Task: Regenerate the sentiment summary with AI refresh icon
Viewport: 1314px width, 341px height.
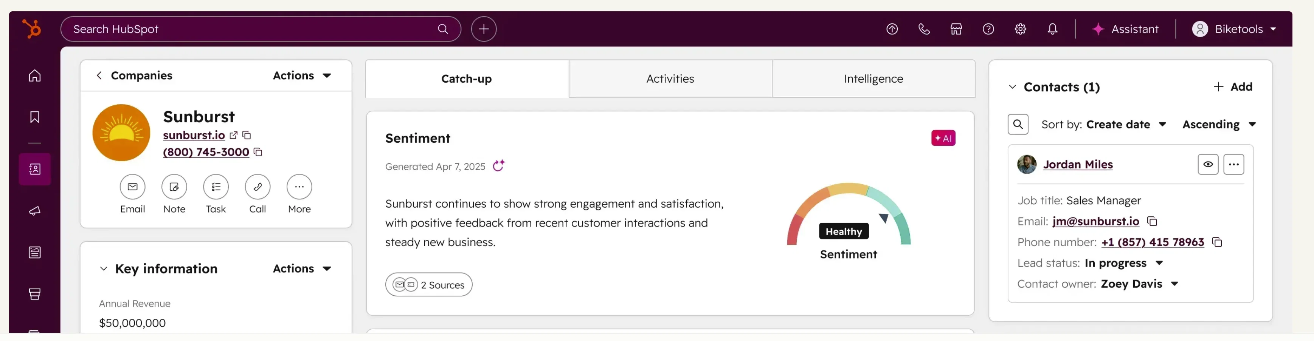Action: [x=498, y=166]
